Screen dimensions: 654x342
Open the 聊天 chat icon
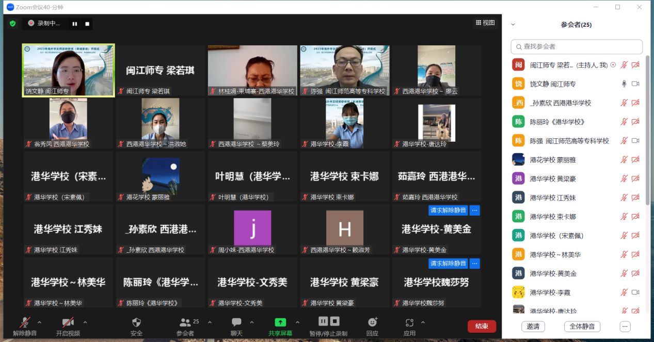click(236, 322)
